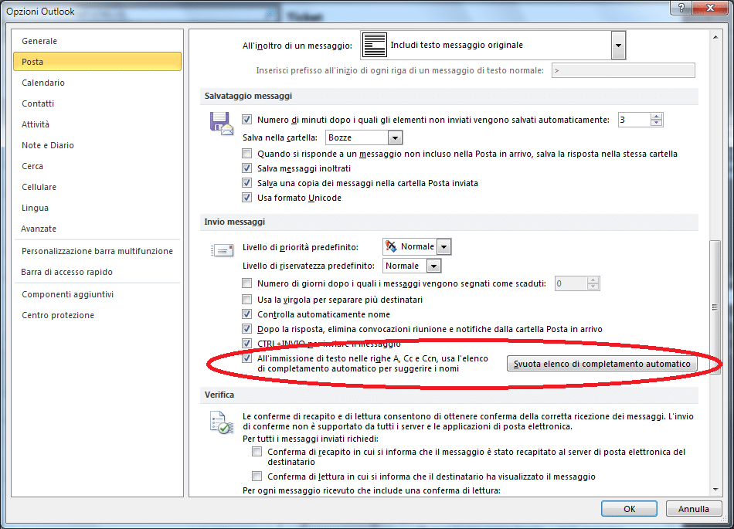734x529 pixels.
Task: Toggle deleting meeting requests after reply
Action: pyautogui.click(x=246, y=329)
